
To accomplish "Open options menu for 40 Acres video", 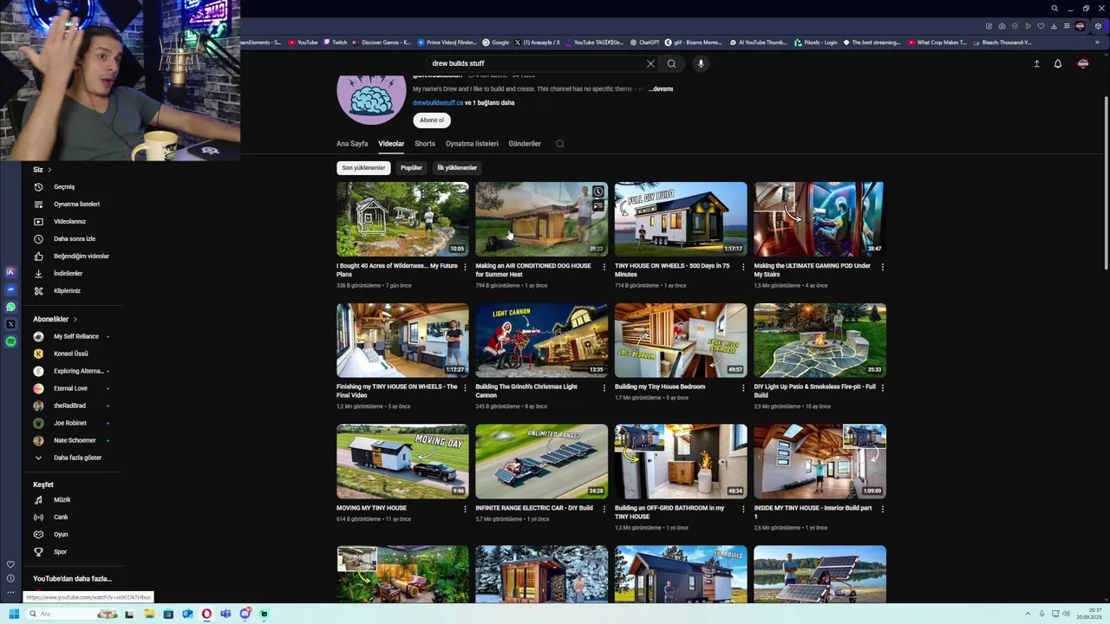I will 465,267.
